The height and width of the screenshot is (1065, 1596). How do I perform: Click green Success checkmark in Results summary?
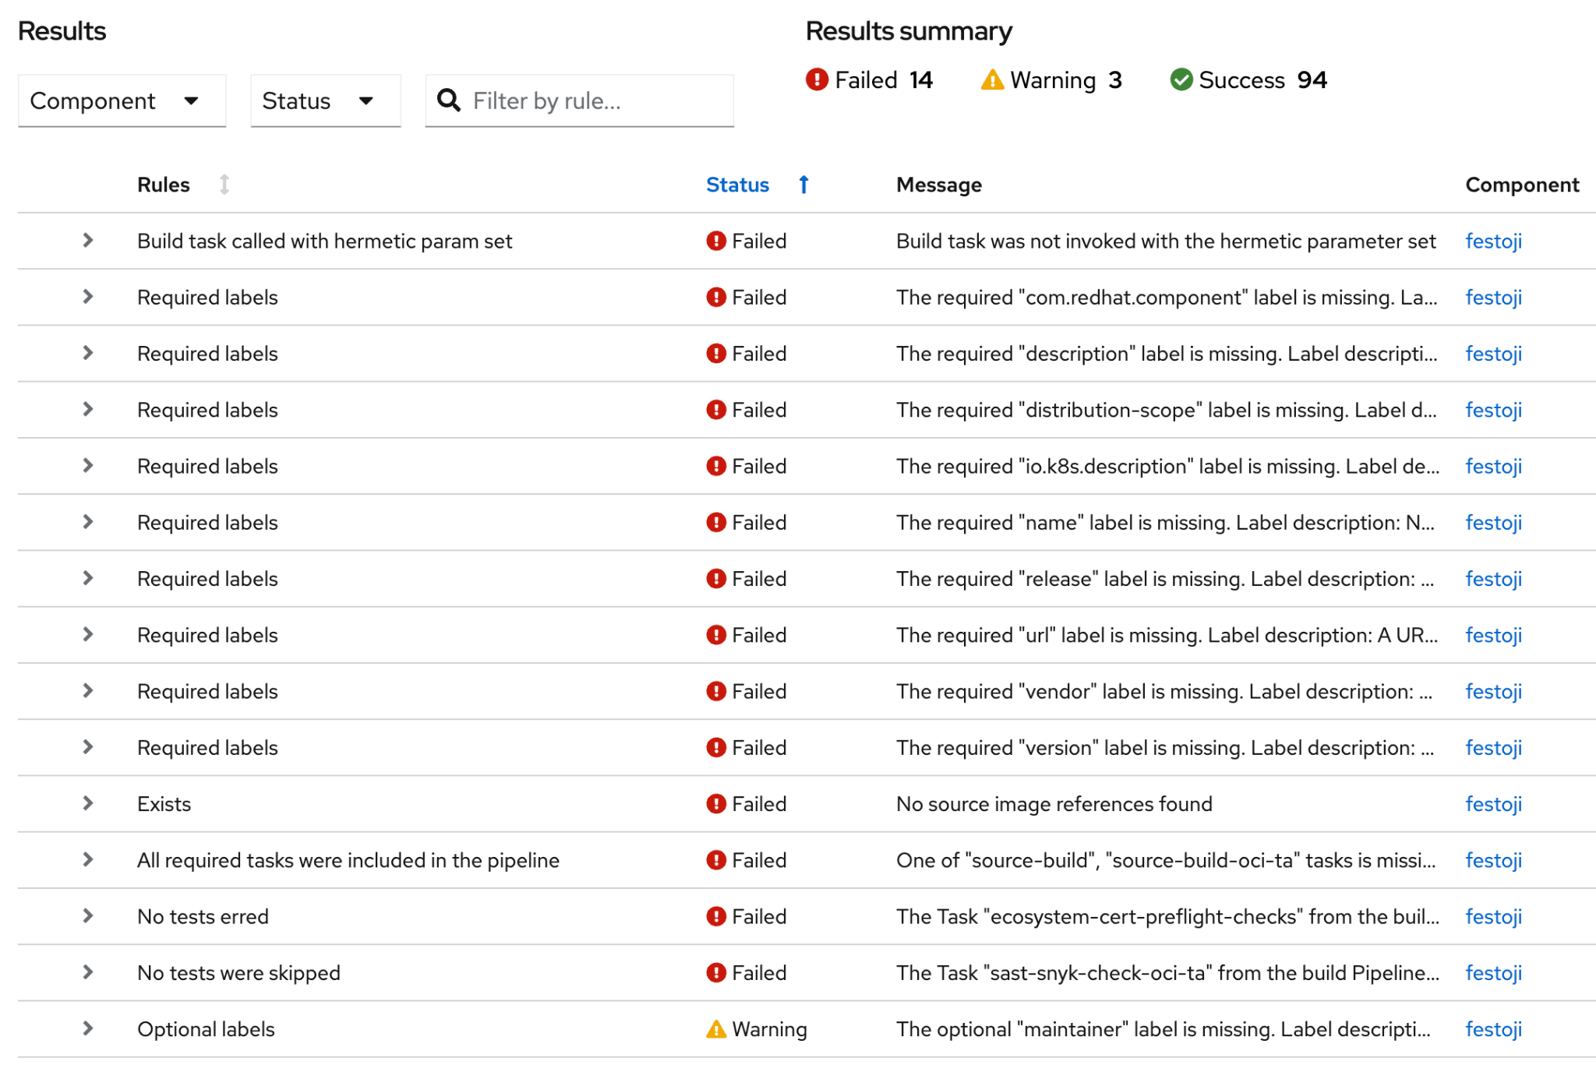[1181, 79]
